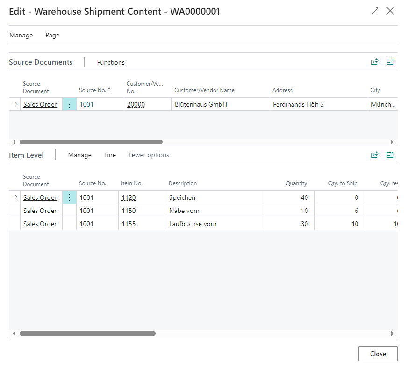Select Qty. to Ship cell for Nabe vorn
Image resolution: width=407 pixels, height=372 pixels.
(x=340, y=211)
